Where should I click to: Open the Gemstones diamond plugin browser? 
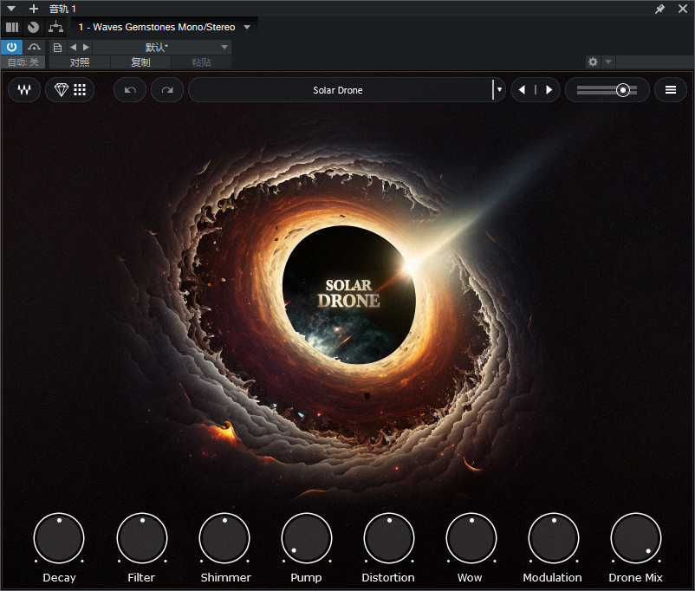69,90
